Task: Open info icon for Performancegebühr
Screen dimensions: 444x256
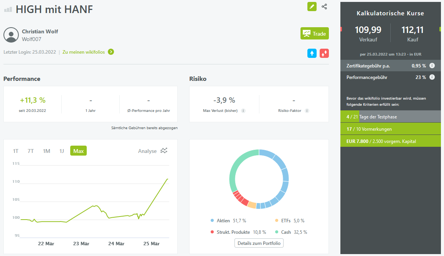Action: (x=432, y=77)
